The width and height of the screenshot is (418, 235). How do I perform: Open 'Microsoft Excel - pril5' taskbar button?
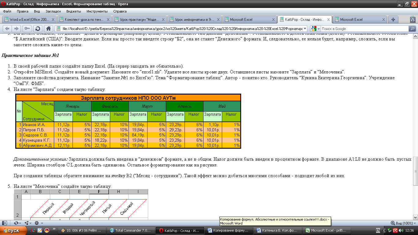click(x=327, y=230)
